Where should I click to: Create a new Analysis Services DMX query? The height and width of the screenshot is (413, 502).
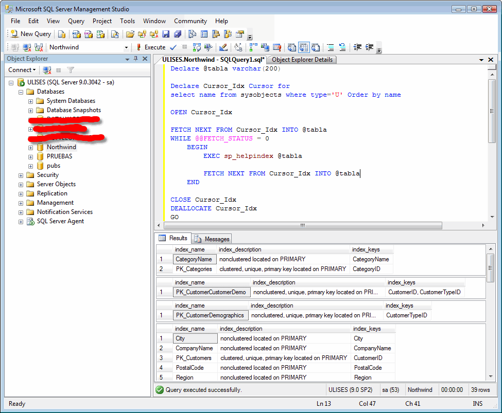tap(89, 34)
